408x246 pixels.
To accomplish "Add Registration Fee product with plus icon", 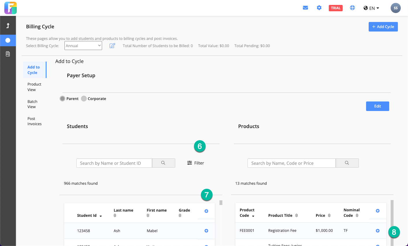I will (378, 231).
